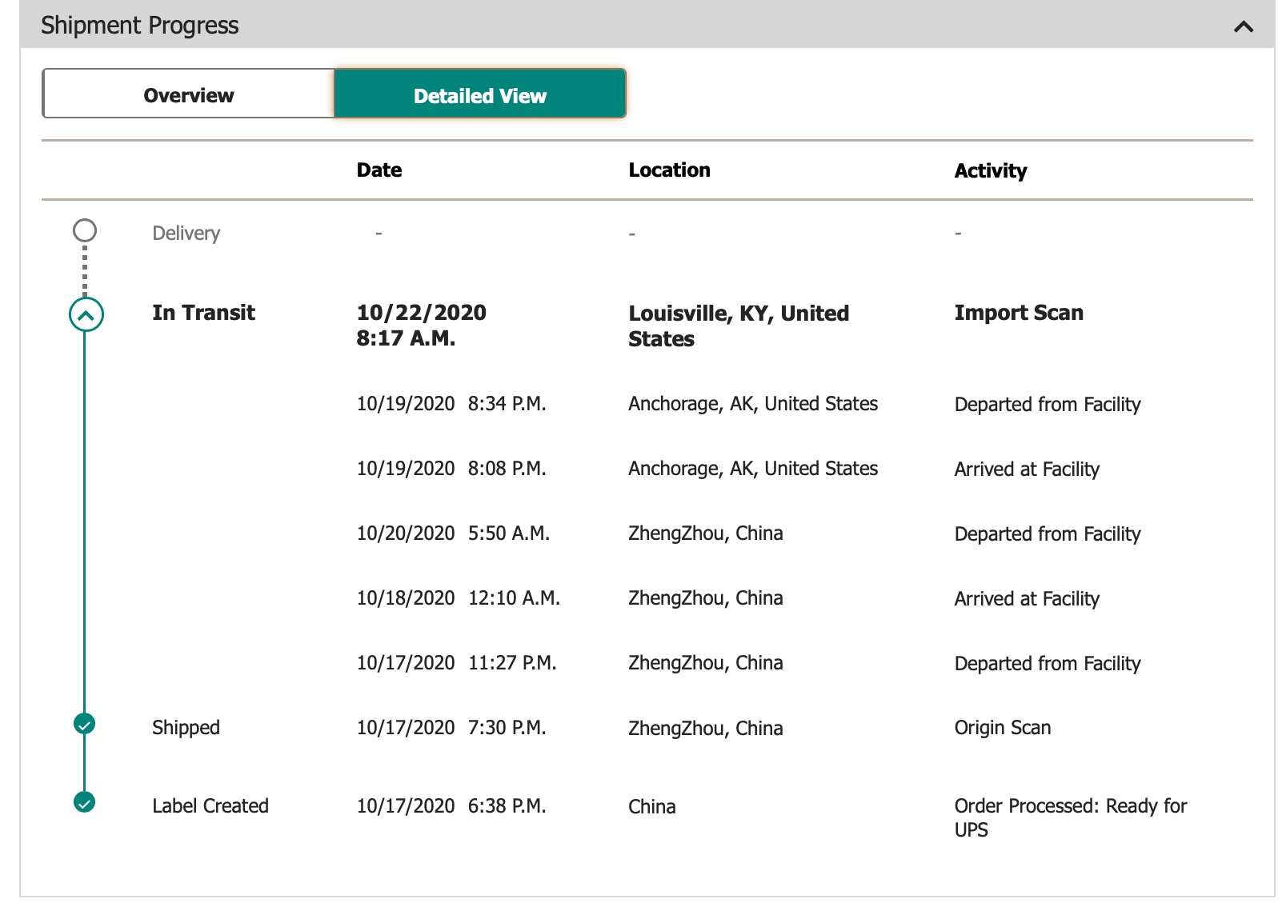Click the Date column header
The width and height of the screenshot is (1282, 915).
(379, 170)
